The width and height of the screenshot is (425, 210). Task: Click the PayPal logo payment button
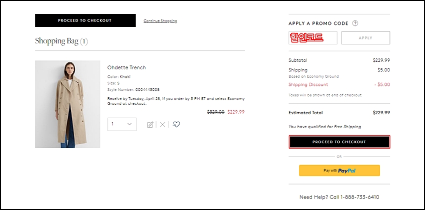point(339,171)
